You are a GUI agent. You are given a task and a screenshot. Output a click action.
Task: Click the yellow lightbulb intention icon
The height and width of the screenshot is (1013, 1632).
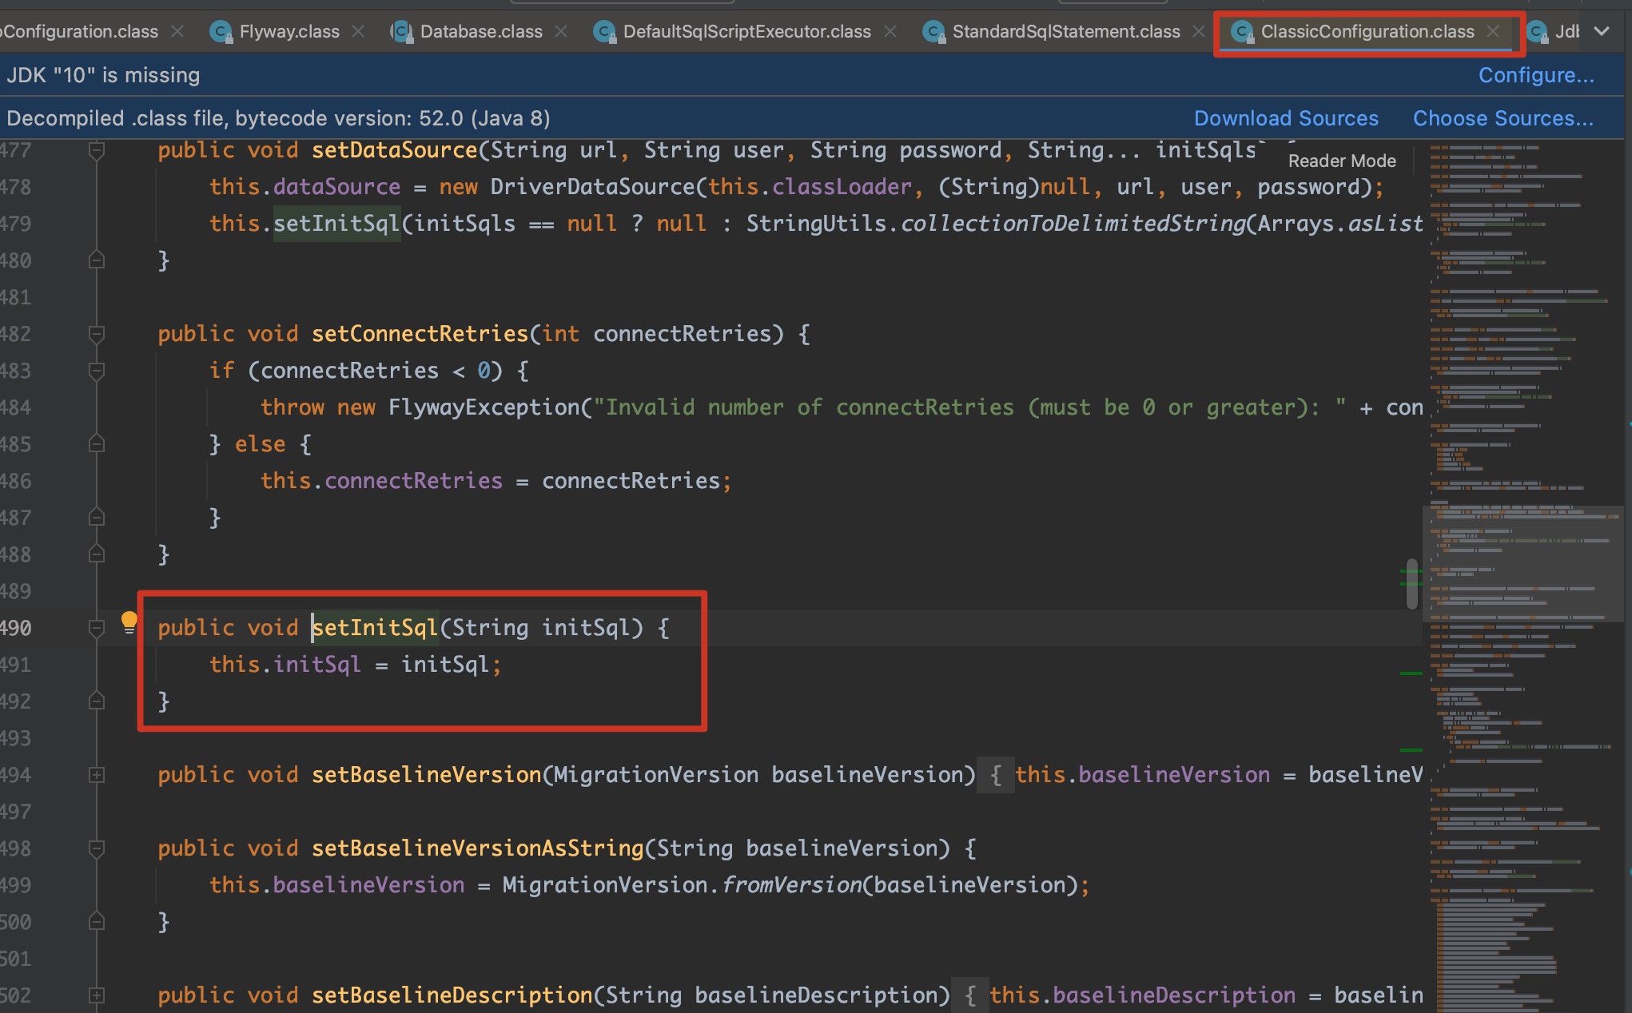click(x=129, y=622)
